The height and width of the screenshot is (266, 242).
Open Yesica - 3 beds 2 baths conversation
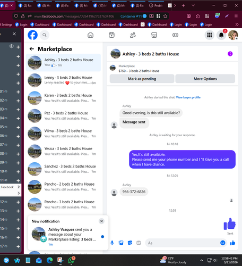tap(63, 151)
